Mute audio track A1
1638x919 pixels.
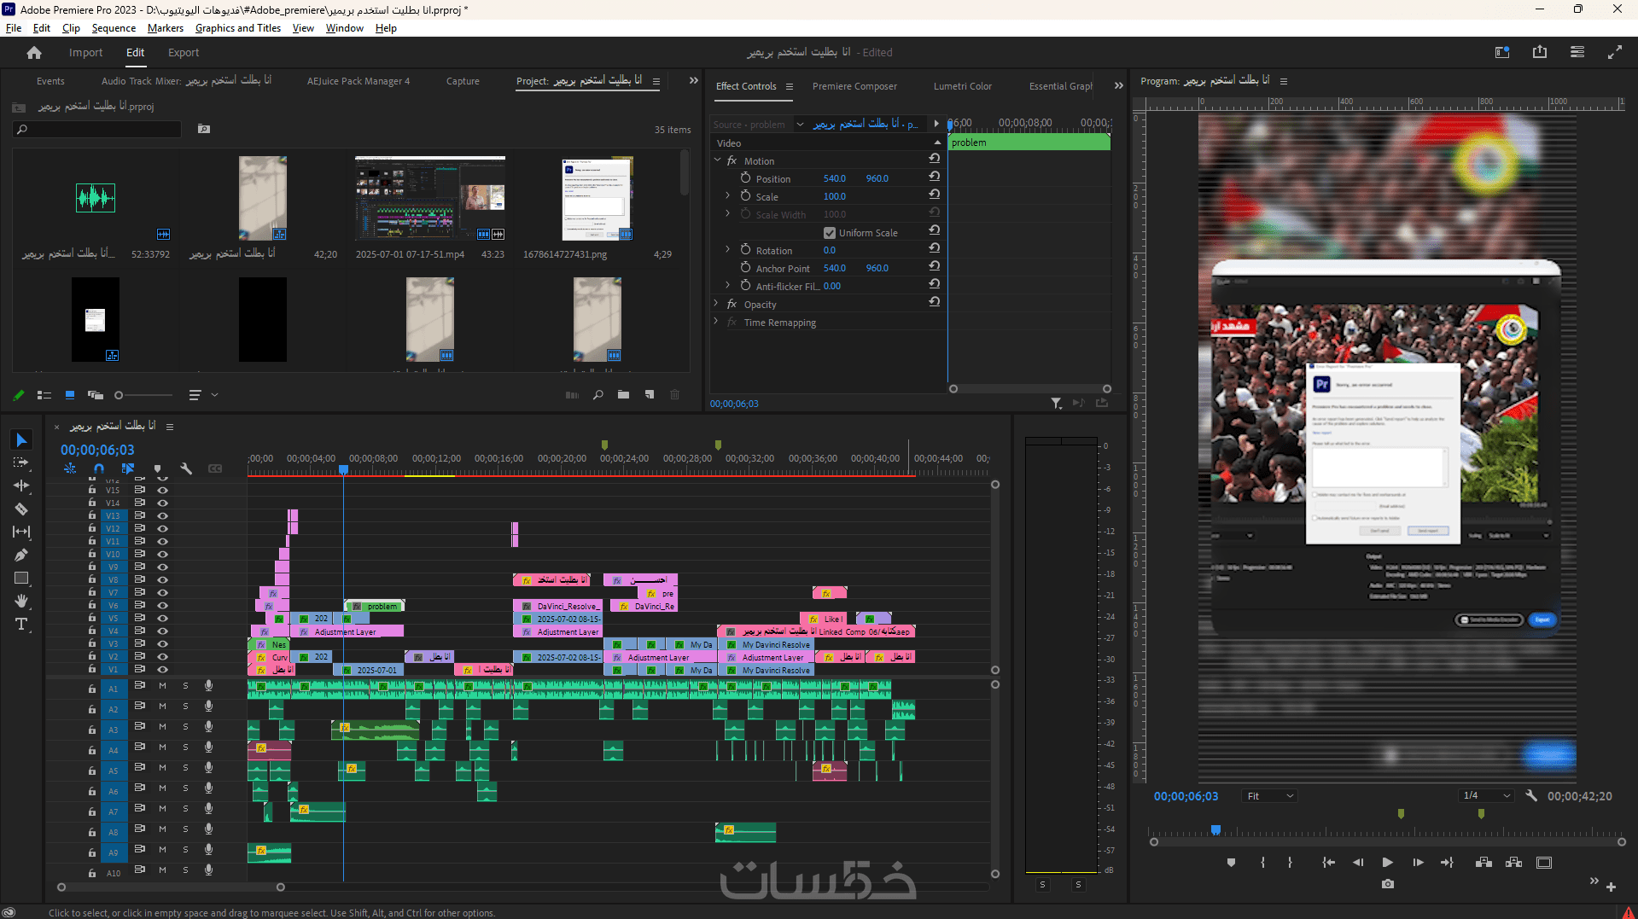(x=162, y=686)
